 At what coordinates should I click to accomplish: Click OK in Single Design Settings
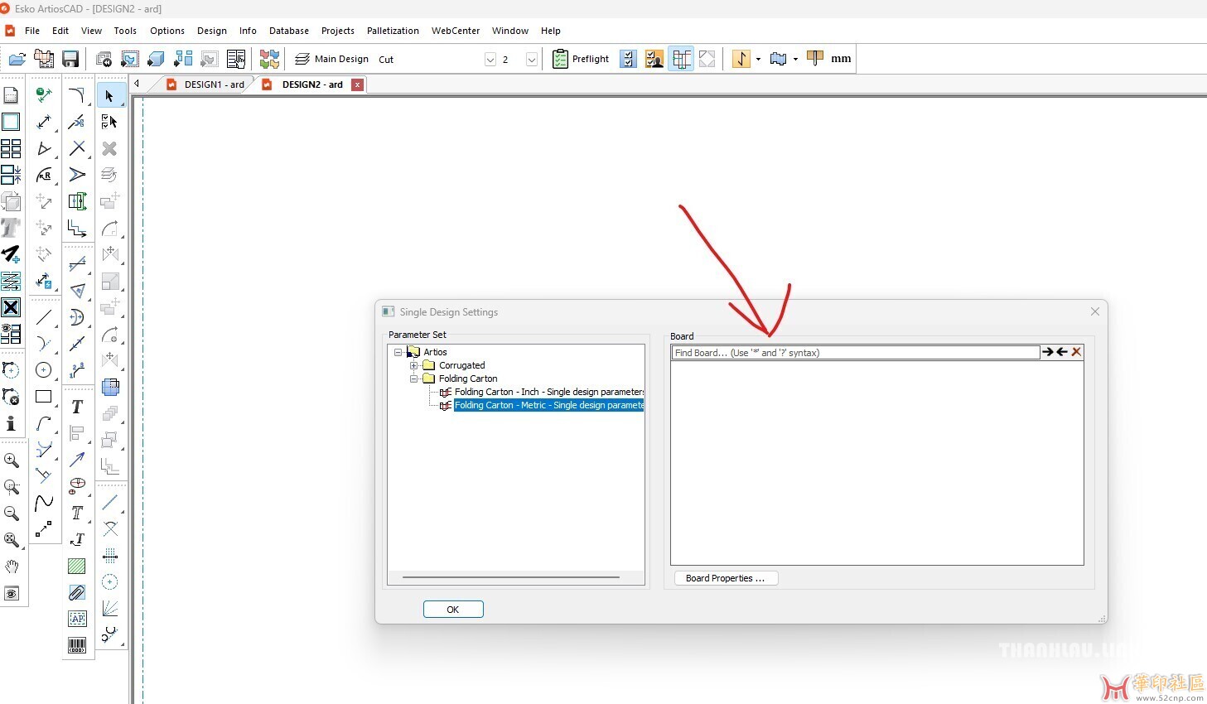453,610
